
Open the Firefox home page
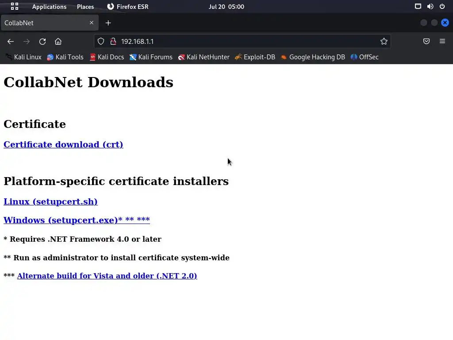pos(58,41)
